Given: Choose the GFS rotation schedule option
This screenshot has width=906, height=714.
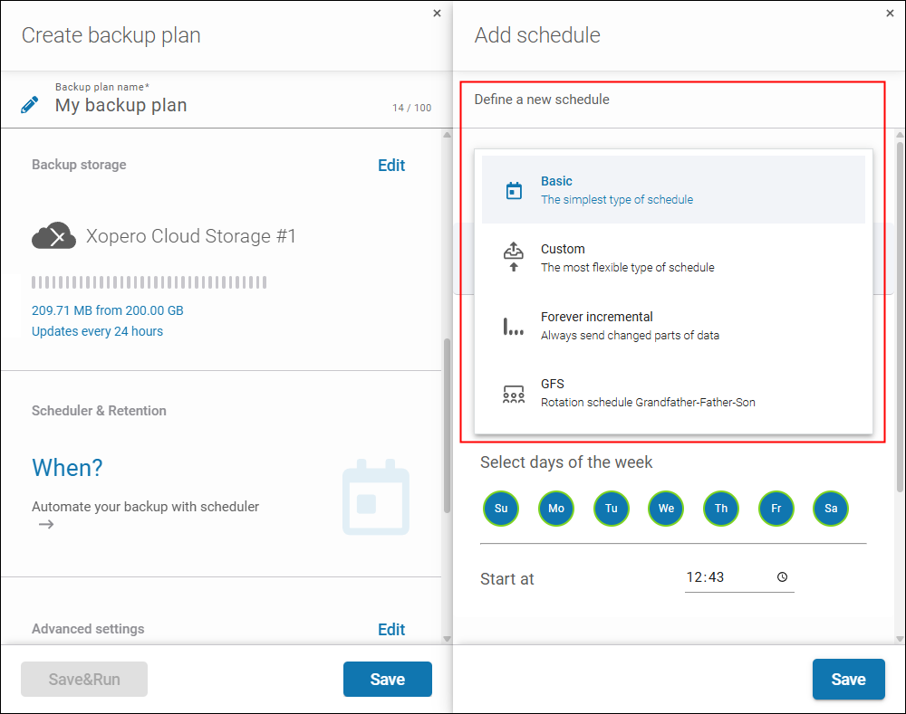Looking at the screenshot, I should coord(674,393).
